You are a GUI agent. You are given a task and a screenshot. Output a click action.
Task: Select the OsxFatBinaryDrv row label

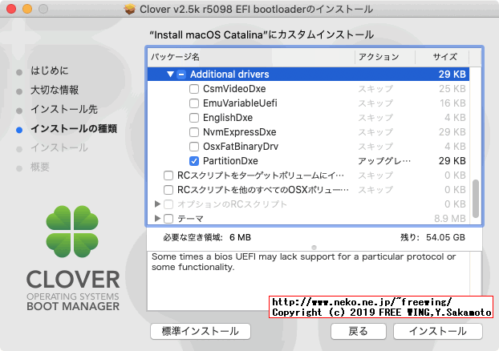point(241,147)
